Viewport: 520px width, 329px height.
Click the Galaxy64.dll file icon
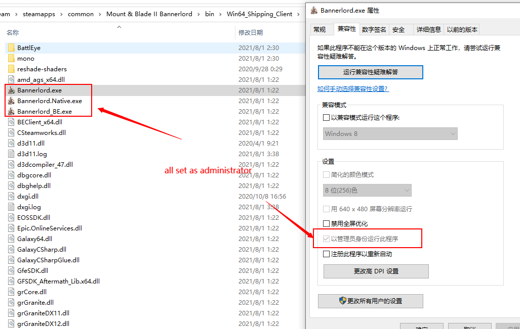tap(11, 239)
